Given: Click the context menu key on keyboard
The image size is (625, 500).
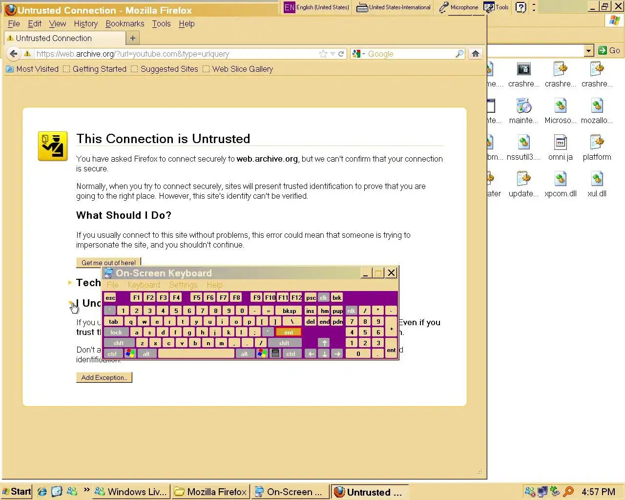Looking at the screenshot, I should pyautogui.click(x=275, y=354).
